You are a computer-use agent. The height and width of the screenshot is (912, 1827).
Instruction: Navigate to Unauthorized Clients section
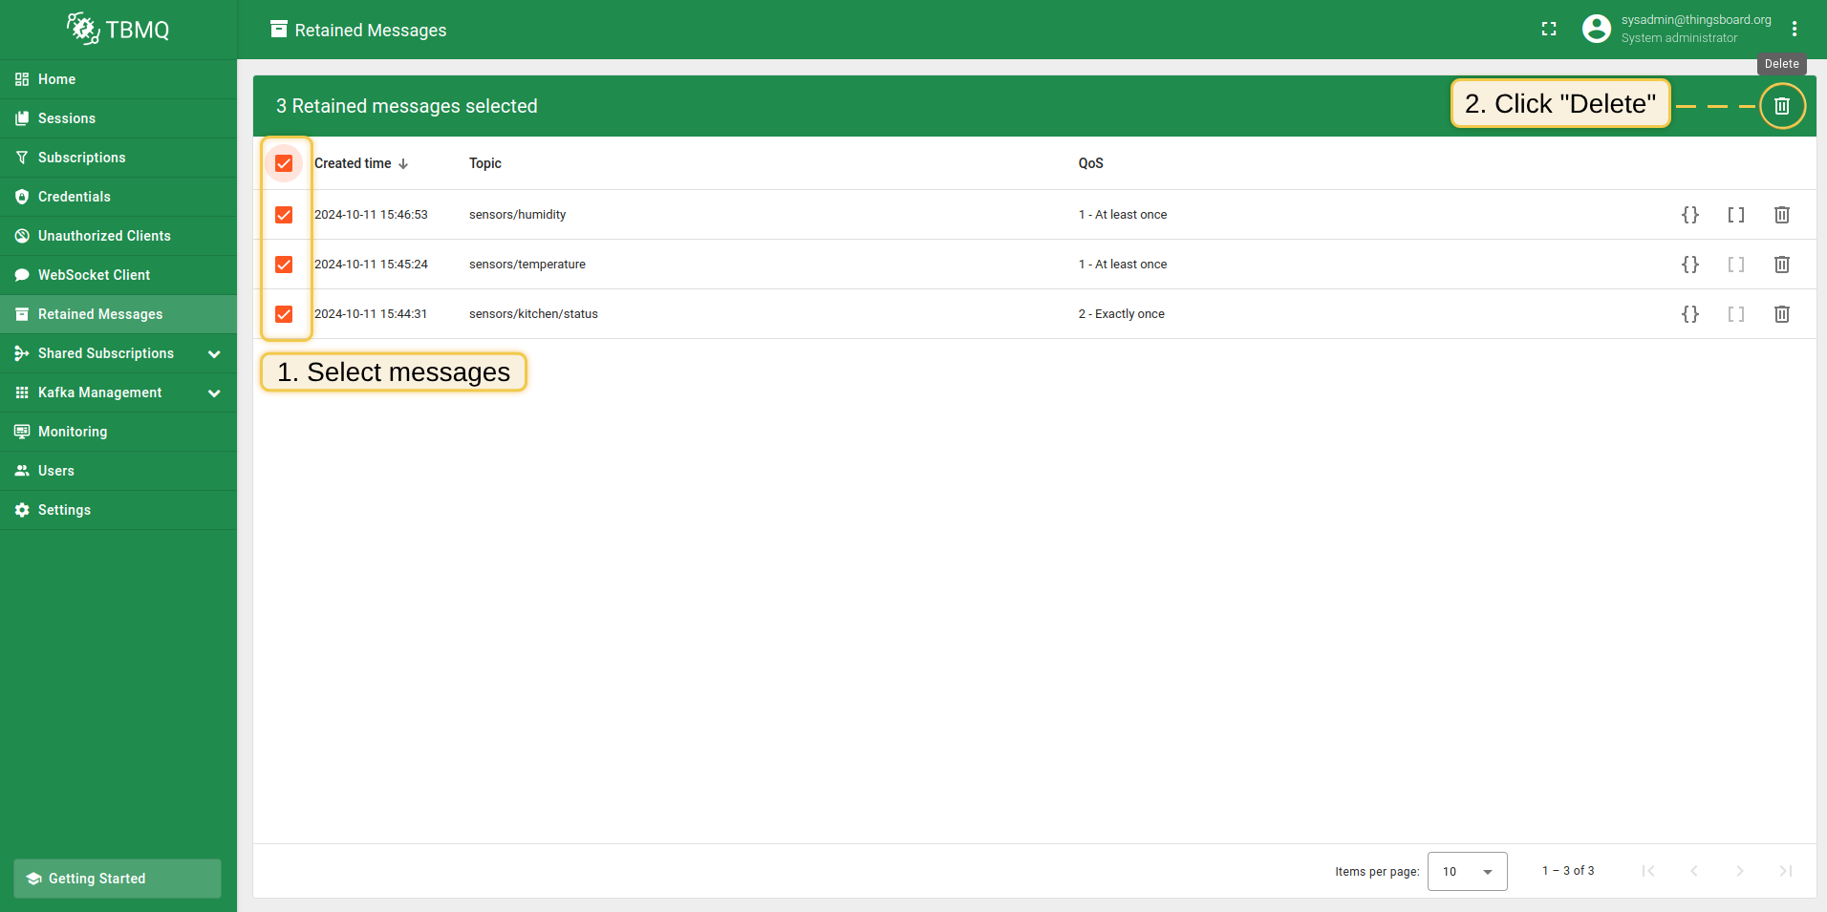104,235
